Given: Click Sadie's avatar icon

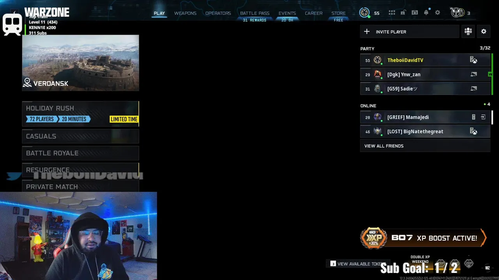Looking at the screenshot, I should [x=377, y=89].
